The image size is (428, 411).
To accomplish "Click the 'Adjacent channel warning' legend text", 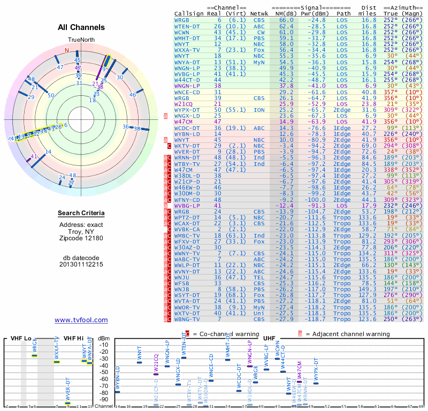I will [351, 334].
